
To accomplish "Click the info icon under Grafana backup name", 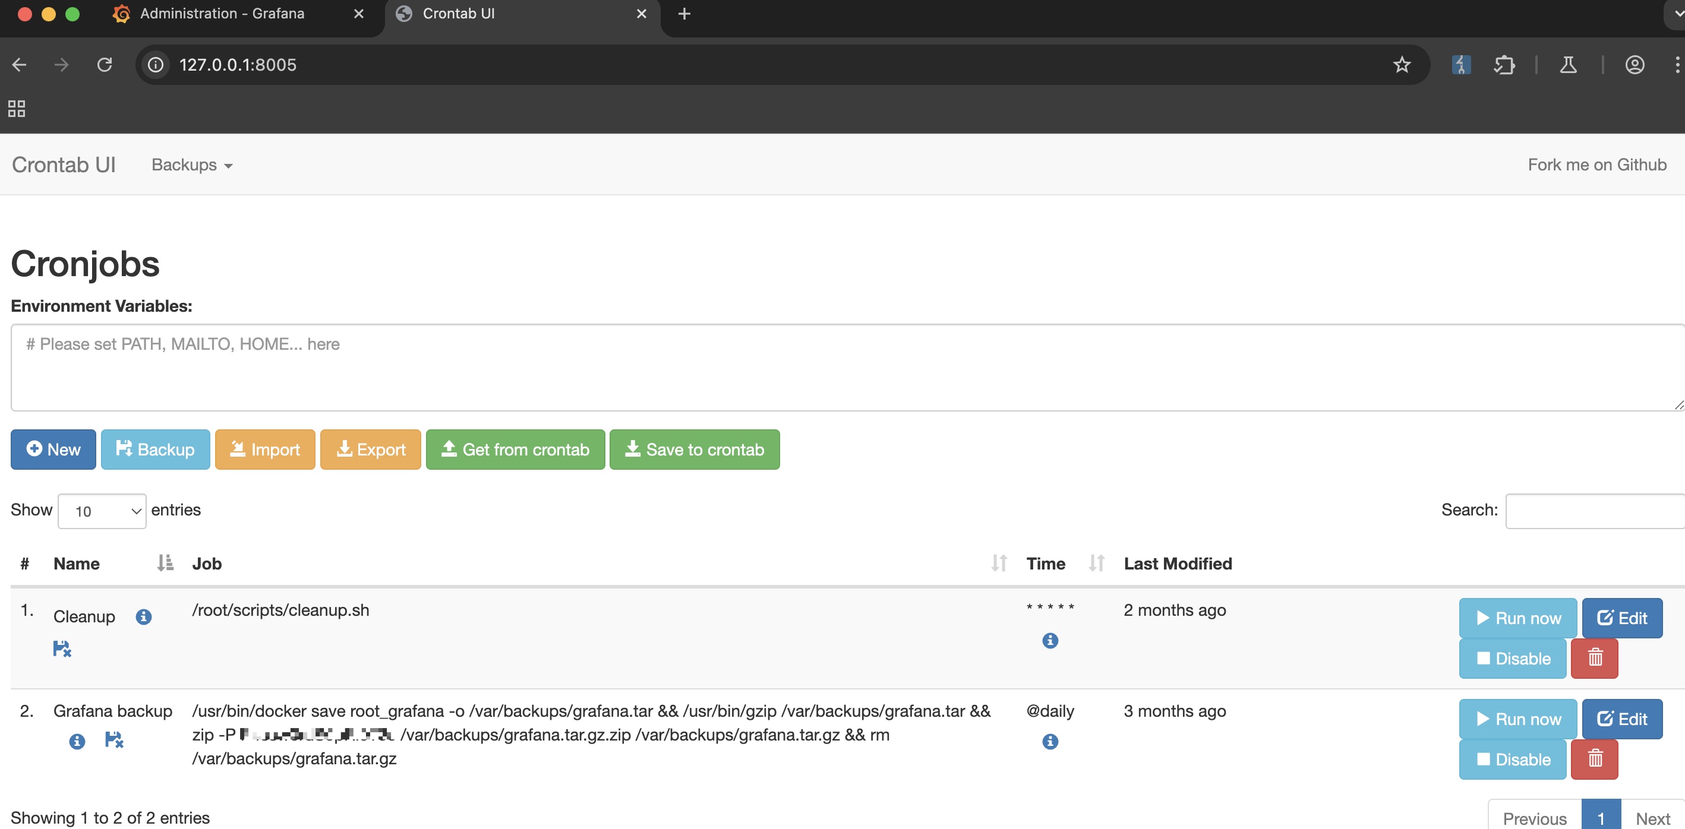I will 77,741.
